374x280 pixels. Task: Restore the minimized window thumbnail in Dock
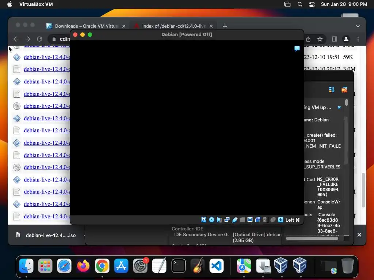coord(329,267)
